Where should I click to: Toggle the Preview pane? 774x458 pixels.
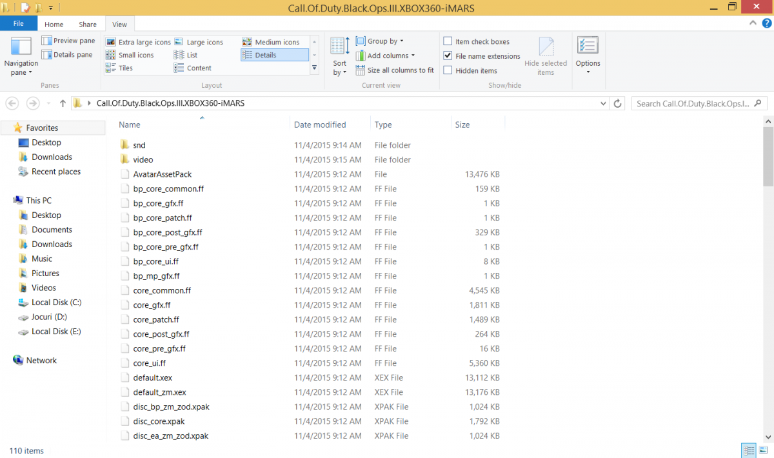click(x=68, y=41)
